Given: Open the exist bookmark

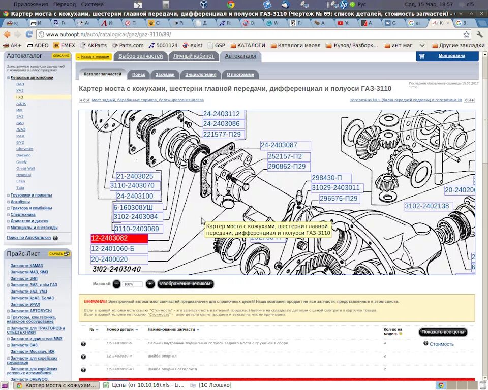Looking at the screenshot, I should click(x=193, y=45).
